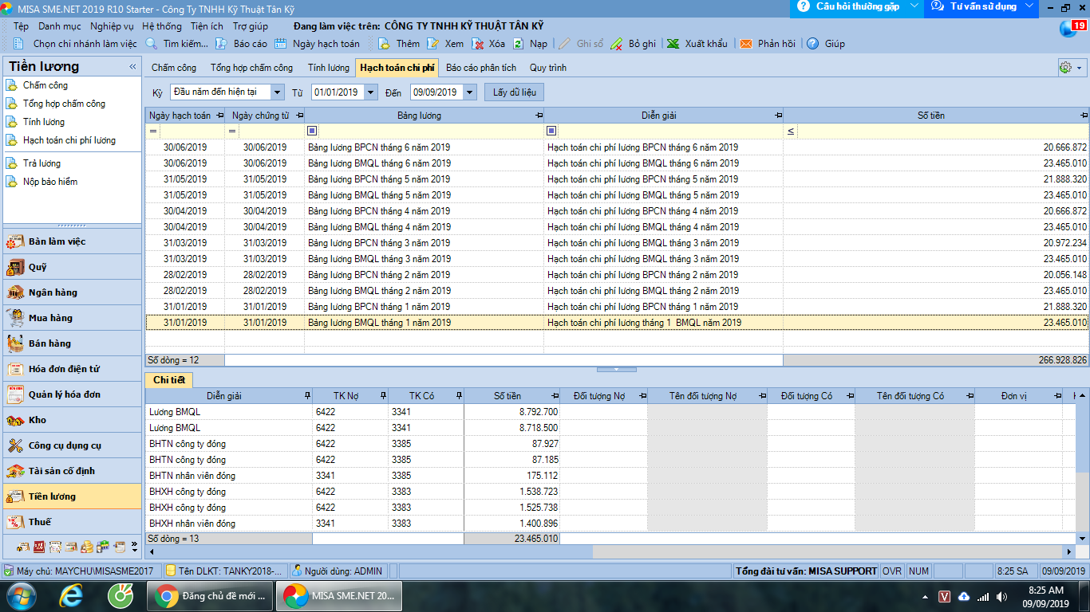Pin the Số tiền column in top grid

point(1084,116)
